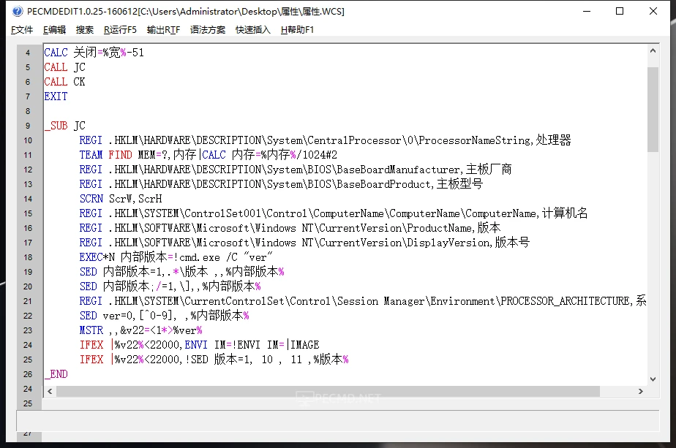Open the 语法方案 menu
This screenshot has width=676, height=448.
[x=208, y=30]
